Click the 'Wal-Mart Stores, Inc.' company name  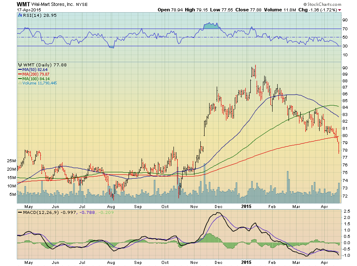click(x=53, y=4)
